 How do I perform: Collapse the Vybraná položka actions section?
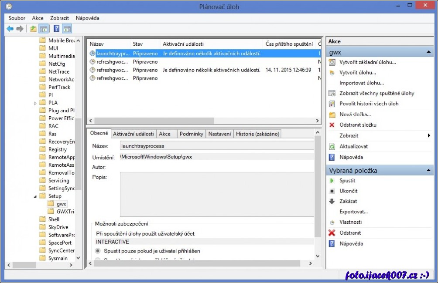(x=429, y=170)
